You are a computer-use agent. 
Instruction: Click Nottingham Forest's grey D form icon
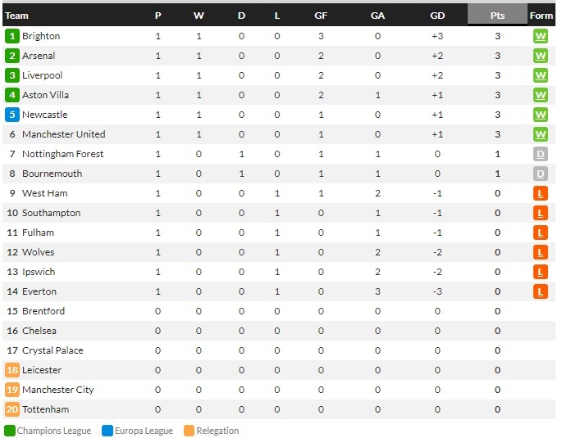tap(541, 154)
